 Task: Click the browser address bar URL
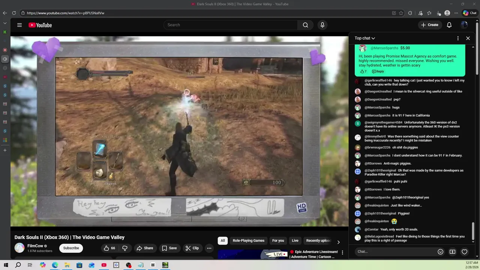[x=66, y=13]
